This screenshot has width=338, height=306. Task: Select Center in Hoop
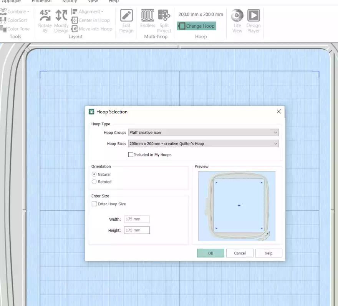pyautogui.click(x=91, y=20)
